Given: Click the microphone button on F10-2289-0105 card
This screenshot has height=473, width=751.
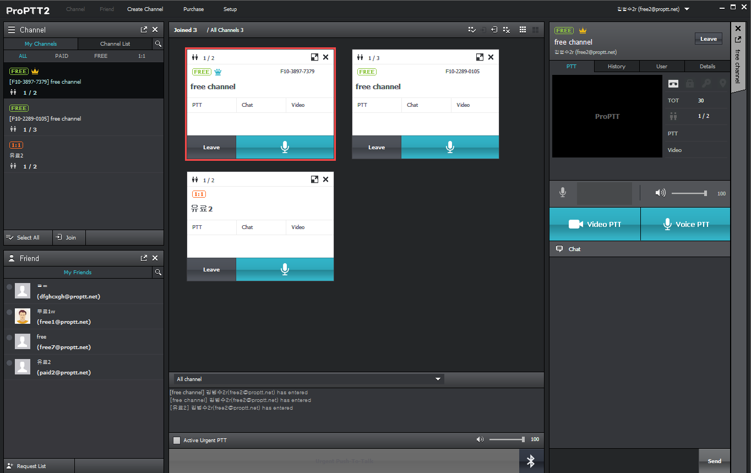Looking at the screenshot, I should 450,147.
